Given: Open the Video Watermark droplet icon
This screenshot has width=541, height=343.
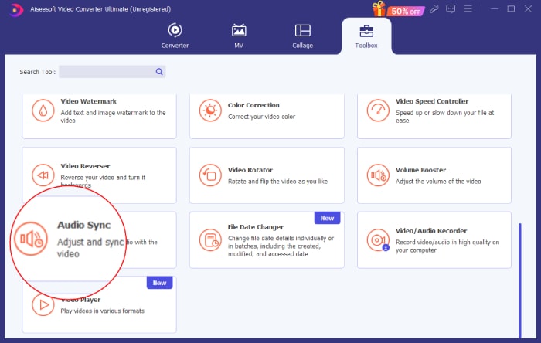Looking at the screenshot, I should coord(43,110).
